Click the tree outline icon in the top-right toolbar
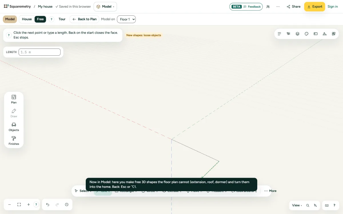The height and width of the screenshot is (214, 343). (288, 34)
